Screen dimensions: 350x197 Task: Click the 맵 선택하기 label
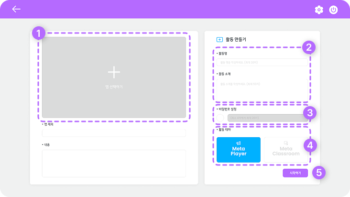(114, 87)
